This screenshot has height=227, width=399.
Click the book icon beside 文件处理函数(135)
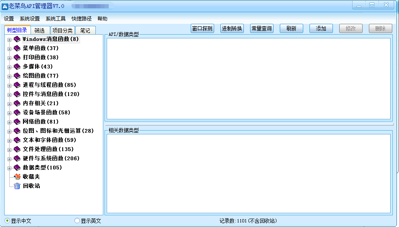point(17,149)
